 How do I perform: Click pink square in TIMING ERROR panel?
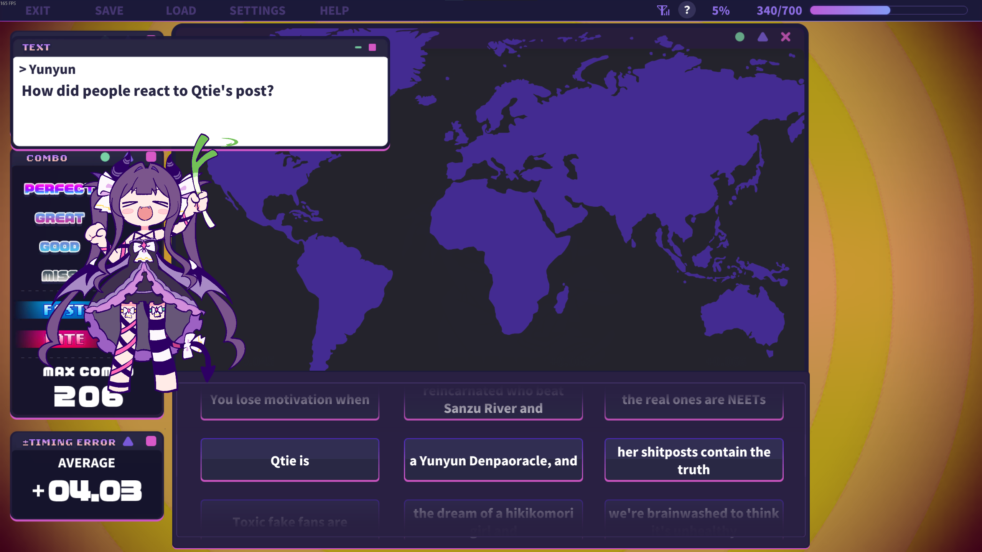[x=151, y=441]
